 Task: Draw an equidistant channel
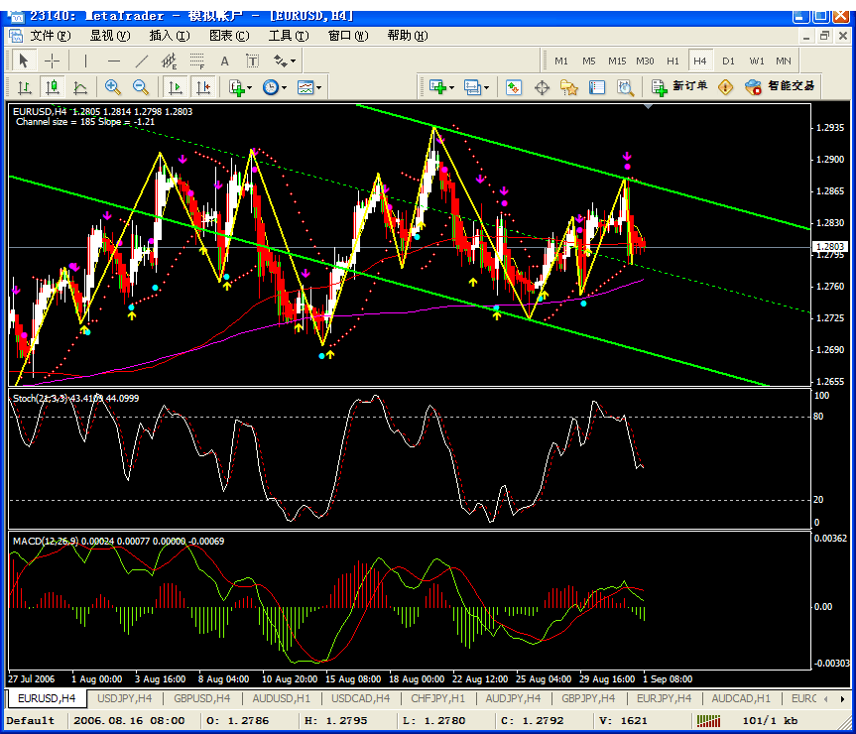click(170, 61)
